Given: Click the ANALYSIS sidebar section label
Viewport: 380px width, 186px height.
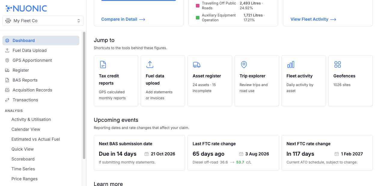Looking at the screenshot, I should click(14, 111).
